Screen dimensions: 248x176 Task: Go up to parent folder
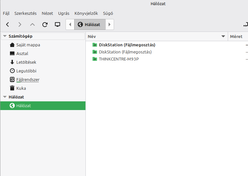click(32, 24)
